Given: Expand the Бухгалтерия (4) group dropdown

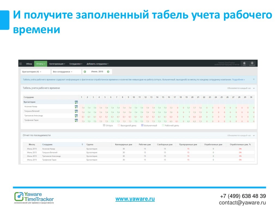Looking at the screenshot, I should coord(35,72).
